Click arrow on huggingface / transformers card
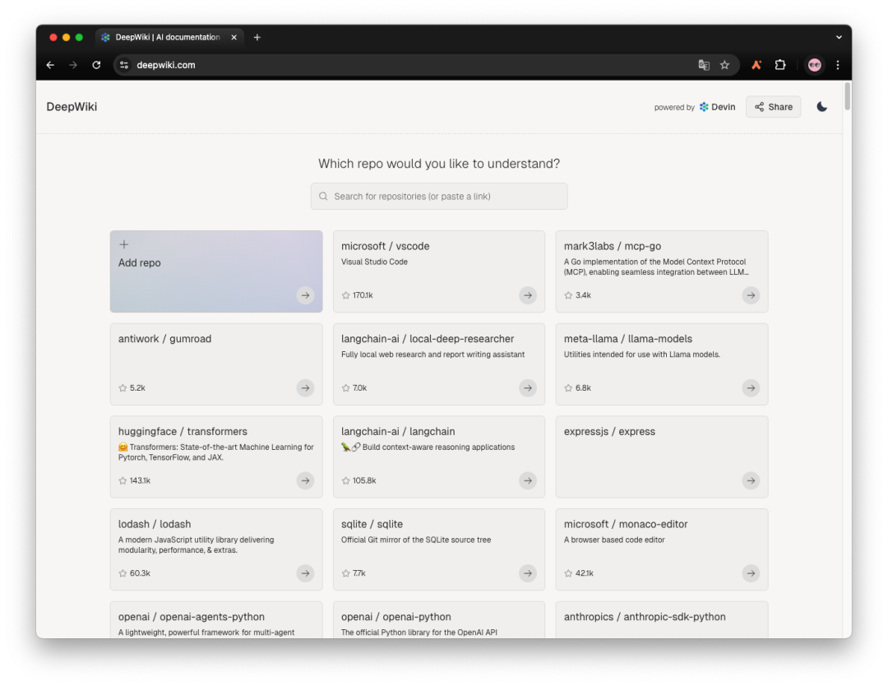This screenshot has width=888, height=686. pyautogui.click(x=305, y=480)
